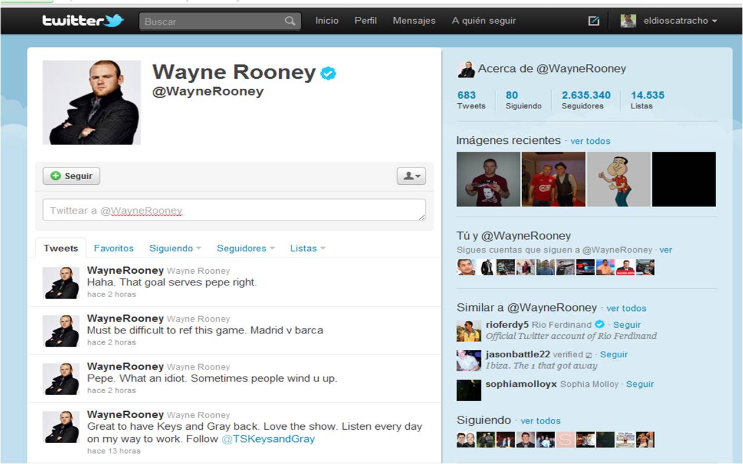Image resolution: width=743 pixels, height=464 pixels.
Task: Click small avatar beside Acerca de @WayneRooney
Action: [465, 69]
